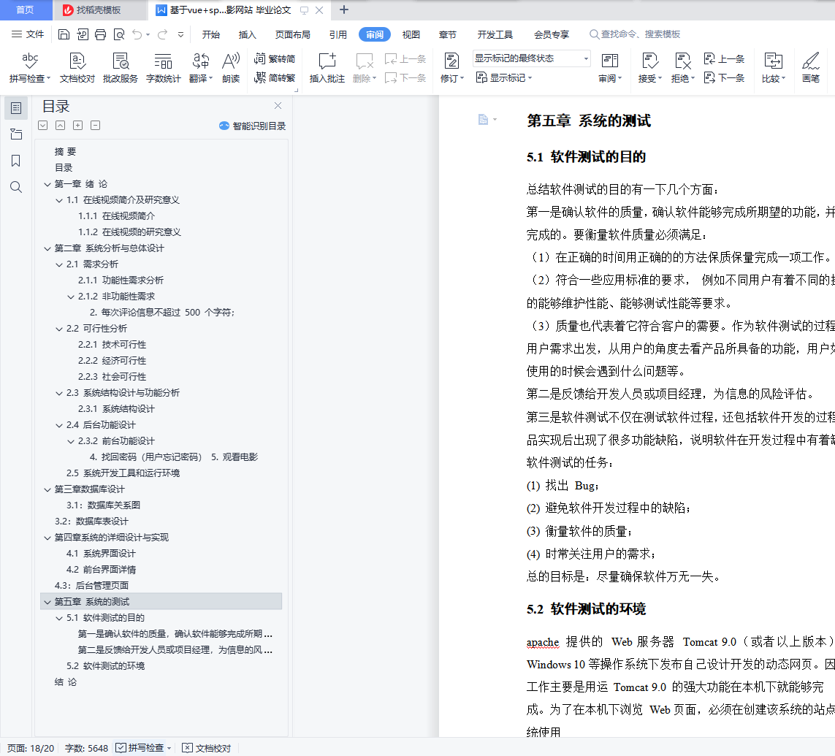The image size is (835, 756).
Task: Open the 会员专享 ribbon tab
Action: pyautogui.click(x=552, y=34)
